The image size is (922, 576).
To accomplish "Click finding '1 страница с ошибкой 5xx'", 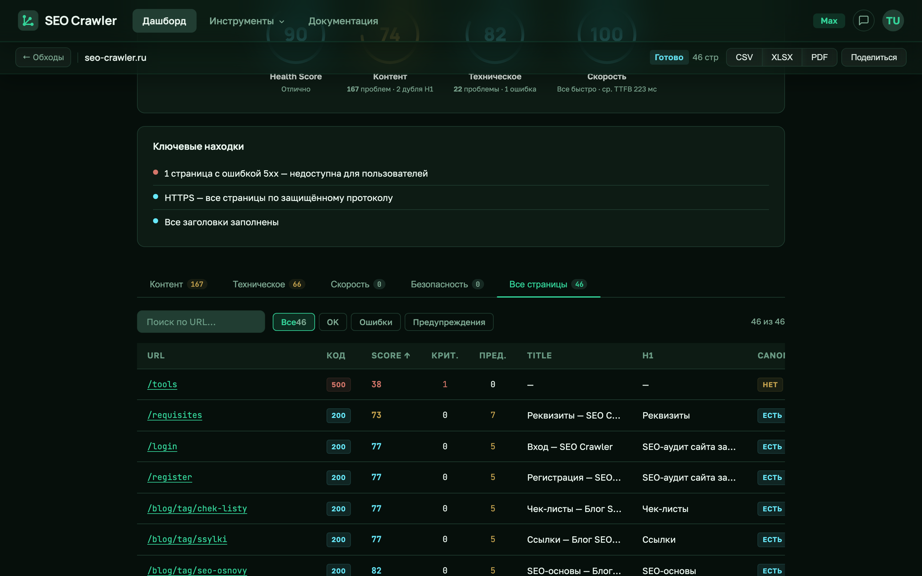I will point(296,173).
